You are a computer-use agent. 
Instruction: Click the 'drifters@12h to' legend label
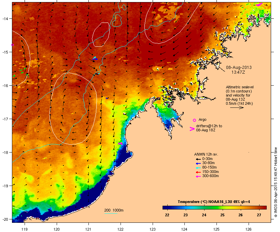pos(209,126)
